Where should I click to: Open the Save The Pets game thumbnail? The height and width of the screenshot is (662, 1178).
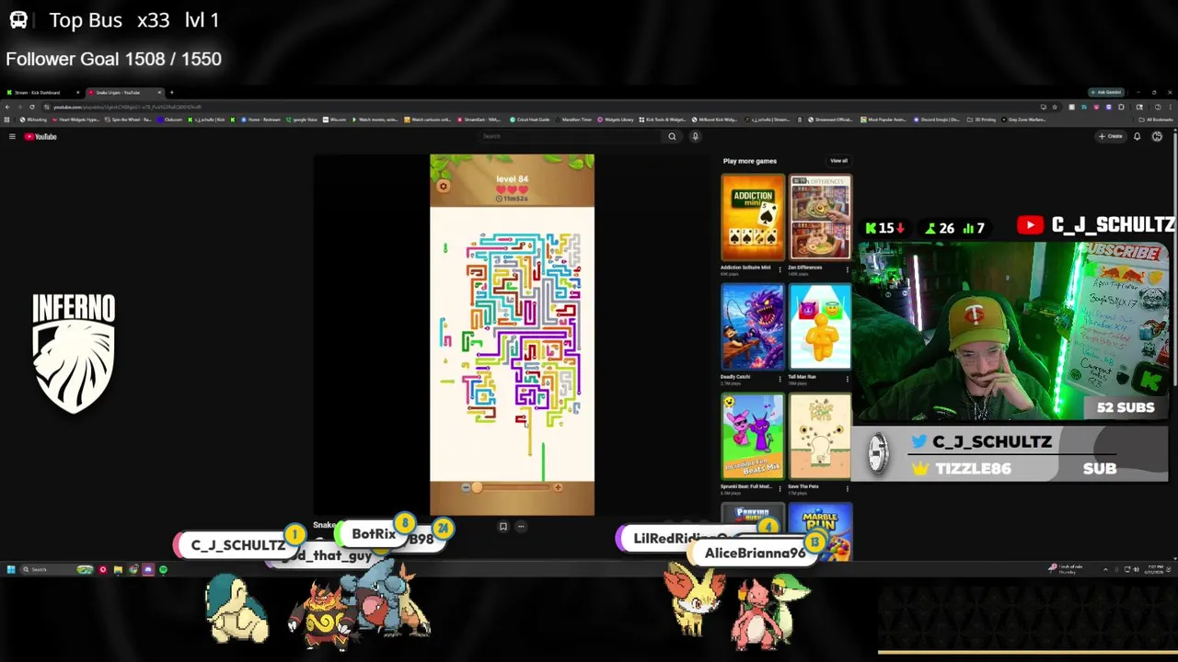[820, 437]
